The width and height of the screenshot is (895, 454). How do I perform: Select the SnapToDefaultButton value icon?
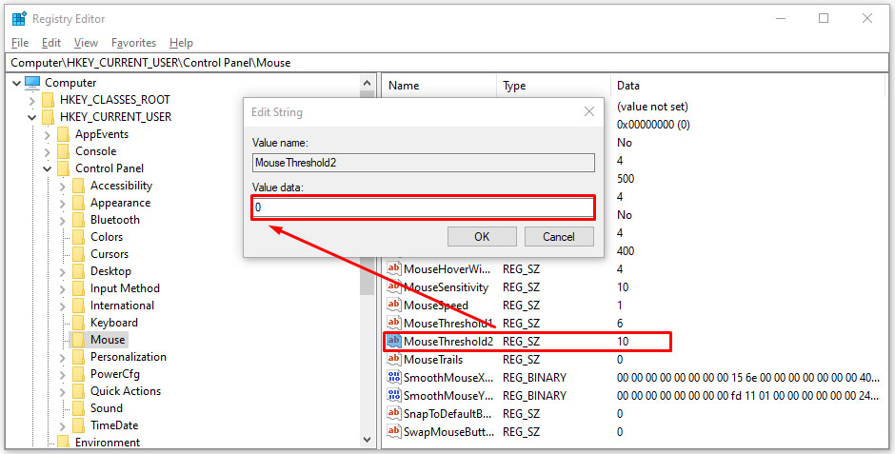pos(394,413)
